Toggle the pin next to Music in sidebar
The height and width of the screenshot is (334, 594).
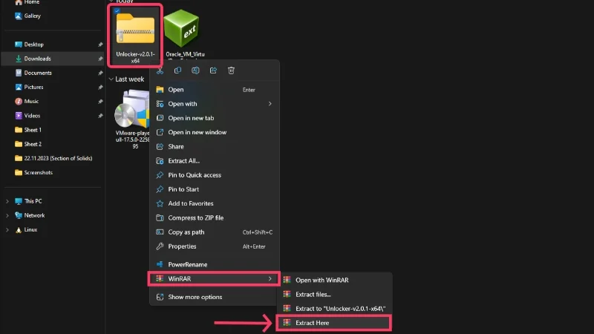tap(100, 101)
